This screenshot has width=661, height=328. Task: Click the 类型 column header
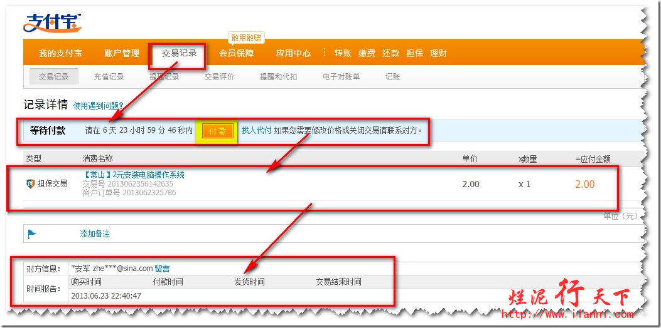34,158
